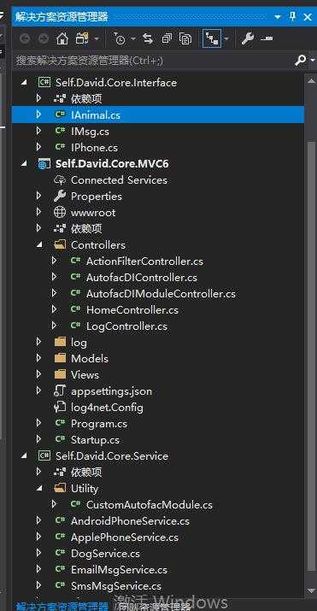
Task: Switch to the Team Explorer bottom tab
Action: click(x=156, y=607)
